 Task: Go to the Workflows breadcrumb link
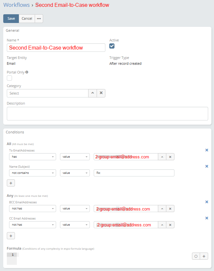coord(16,5)
